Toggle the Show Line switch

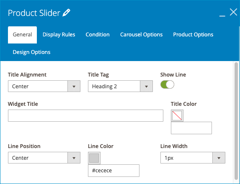[x=167, y=84]
